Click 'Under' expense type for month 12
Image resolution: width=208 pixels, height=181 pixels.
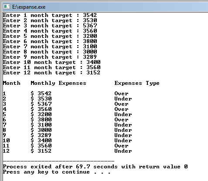123,151
